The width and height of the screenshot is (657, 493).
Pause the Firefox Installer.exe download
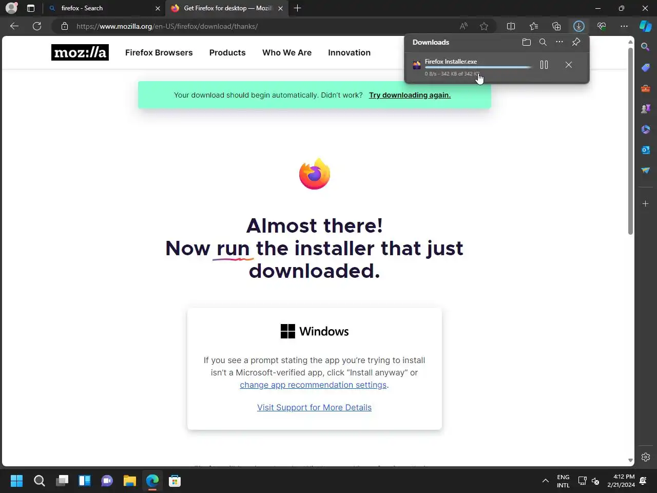click(544, 65)
